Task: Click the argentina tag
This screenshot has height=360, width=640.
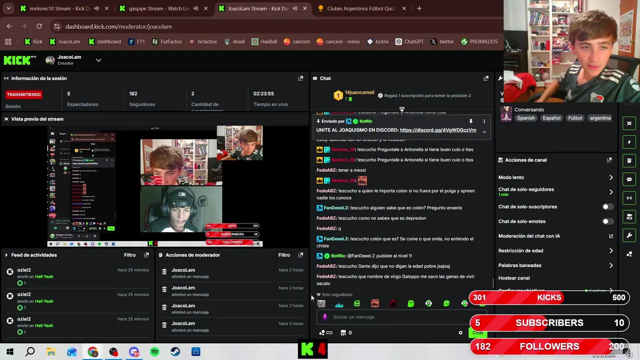Action: pyautogui.click(x=600, y=118)
